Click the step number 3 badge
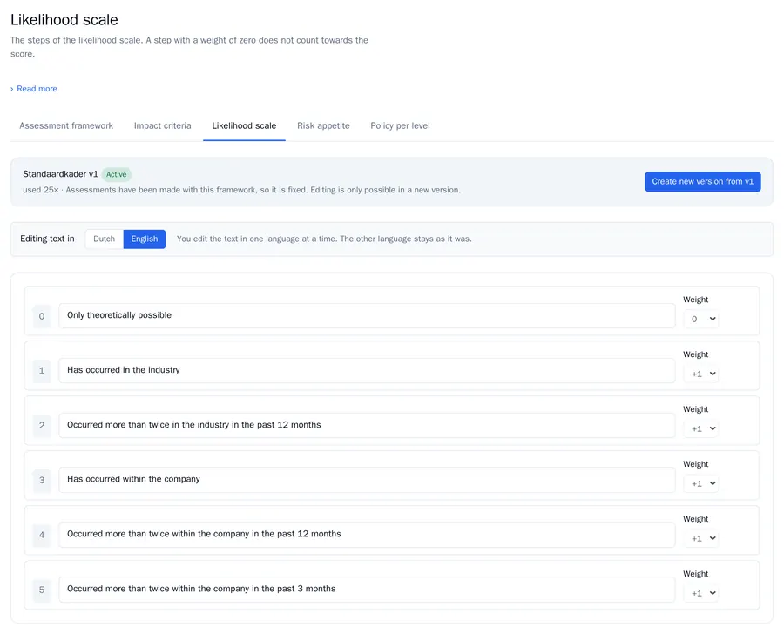 42,480
